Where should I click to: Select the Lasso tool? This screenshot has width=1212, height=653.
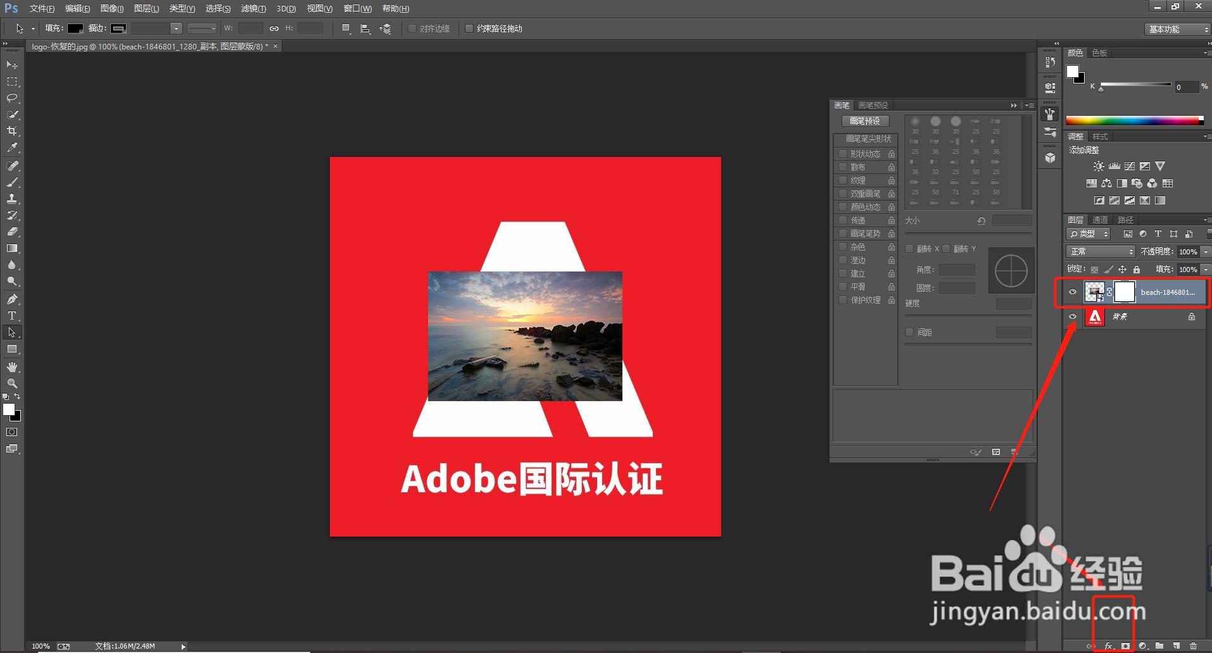(12, 98)
